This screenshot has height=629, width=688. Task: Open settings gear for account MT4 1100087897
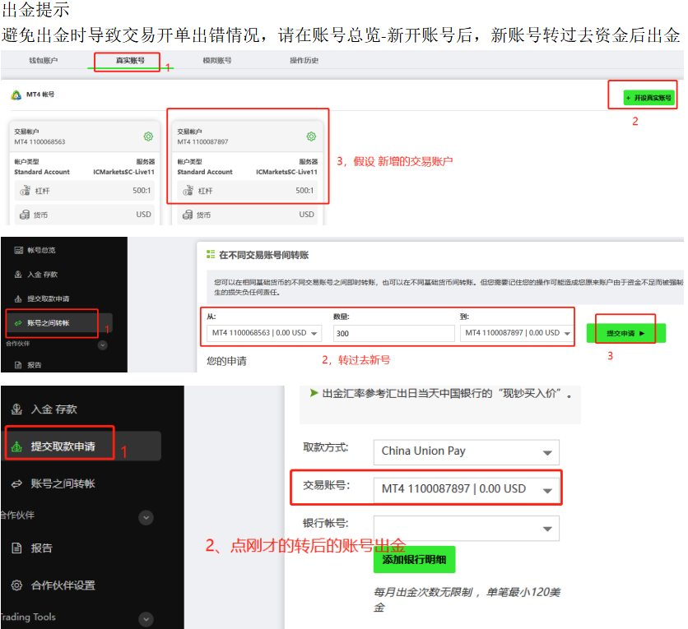tap(311, 136)
